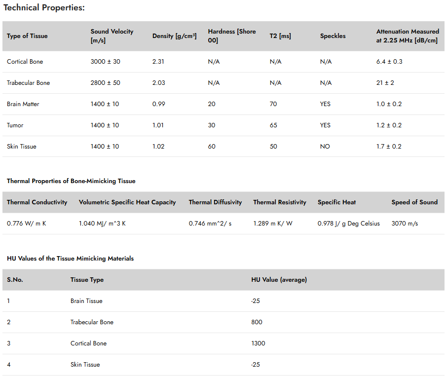Click 'Tissue Type' column header
Screen dimensions: 446x378
coord(87,280)
